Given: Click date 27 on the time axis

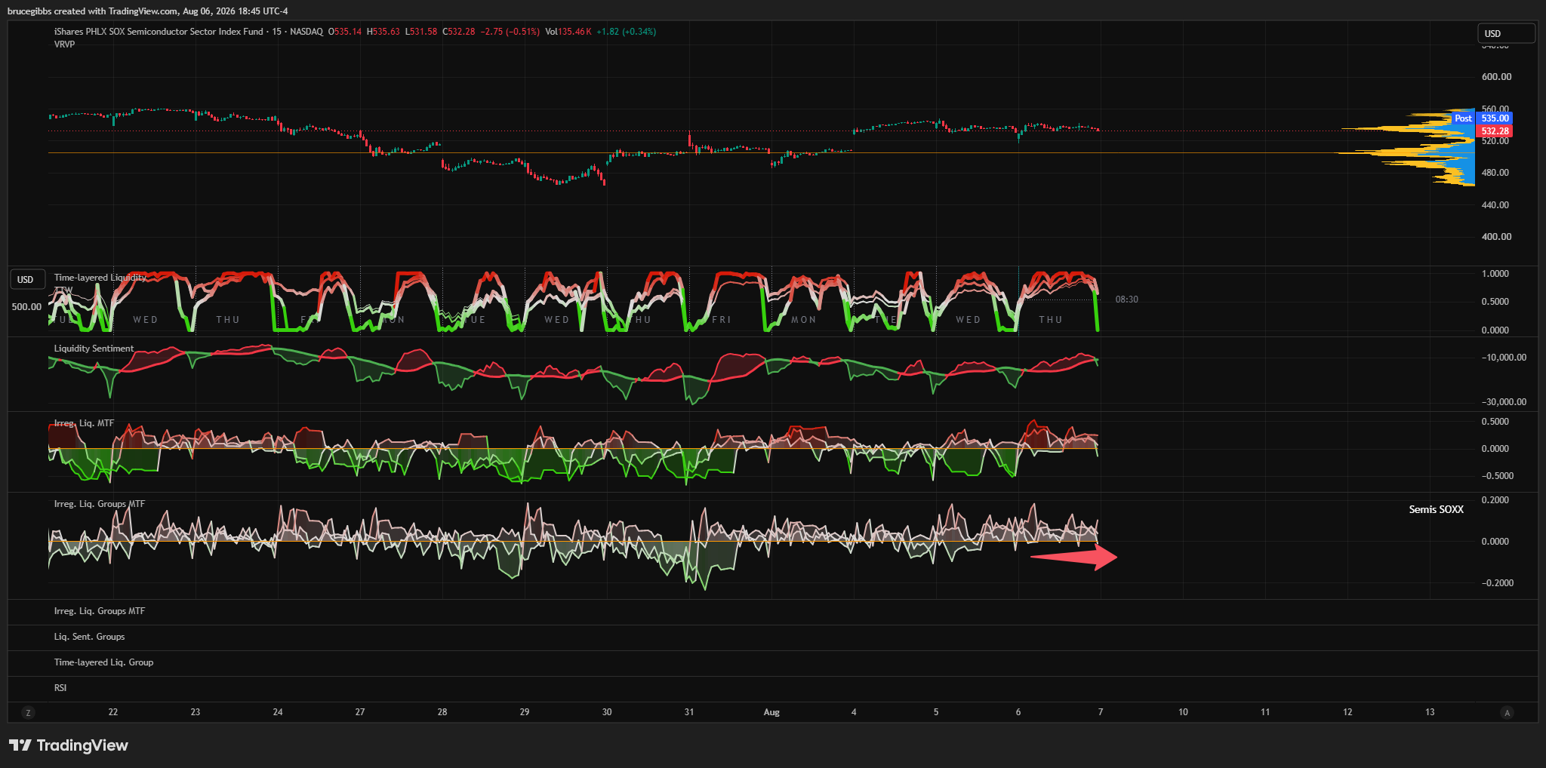Looking at the screenshot, I should 360,712.
